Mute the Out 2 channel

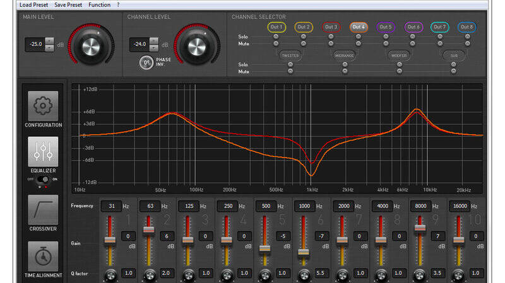304,43
